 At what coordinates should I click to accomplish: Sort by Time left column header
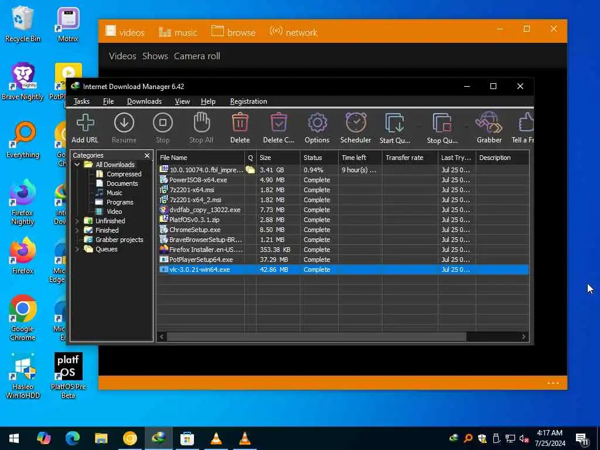360,158
